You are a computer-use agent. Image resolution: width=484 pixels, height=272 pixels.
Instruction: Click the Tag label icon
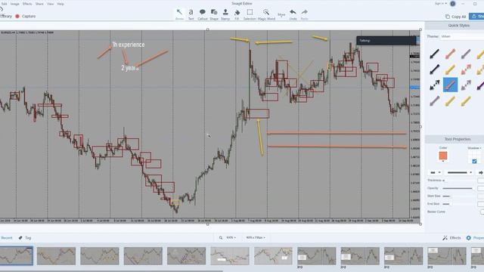[x=20, y=238]
